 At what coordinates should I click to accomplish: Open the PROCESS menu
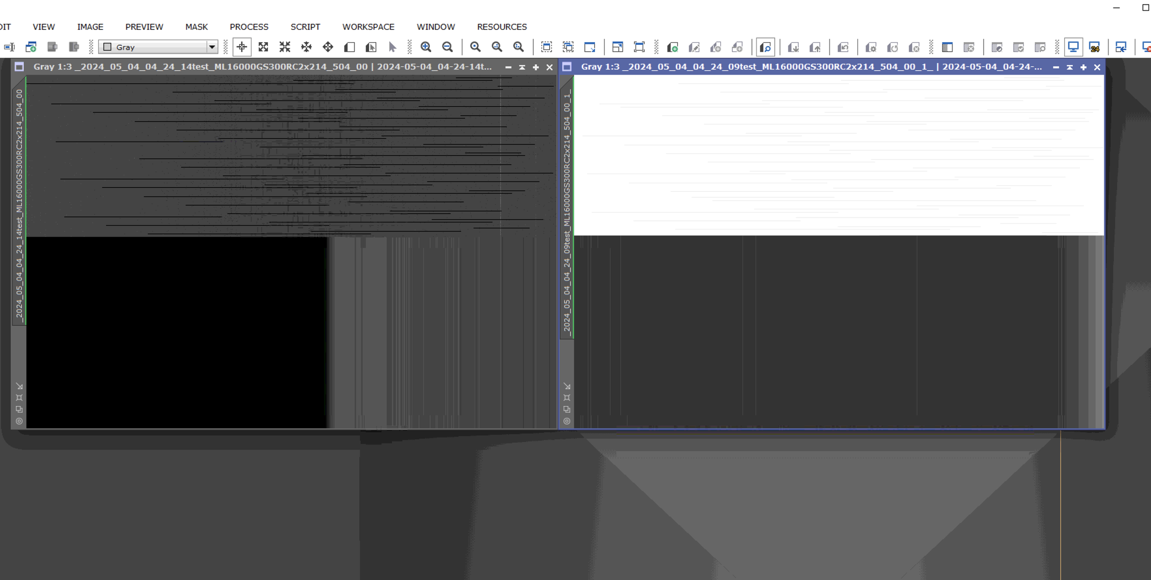pos(249,27)
